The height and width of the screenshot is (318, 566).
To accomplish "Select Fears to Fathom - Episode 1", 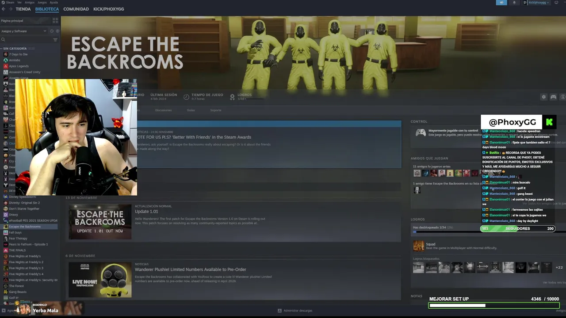I will (x=28, y=244).
